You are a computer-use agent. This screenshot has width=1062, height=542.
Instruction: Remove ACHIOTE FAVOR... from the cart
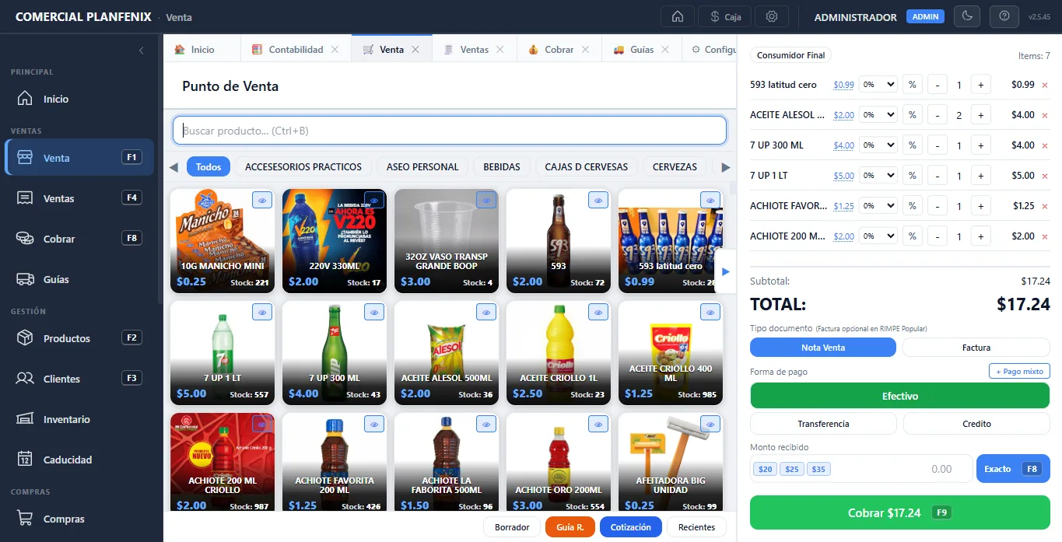[1045, 206]
